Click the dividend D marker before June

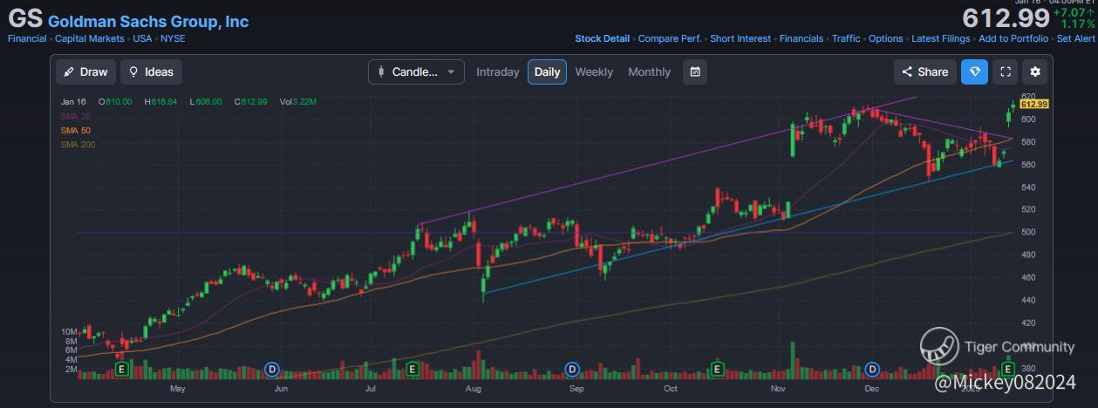coord(272,370)
